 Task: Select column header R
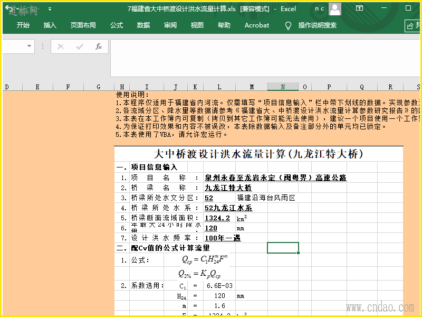(390, 87)
